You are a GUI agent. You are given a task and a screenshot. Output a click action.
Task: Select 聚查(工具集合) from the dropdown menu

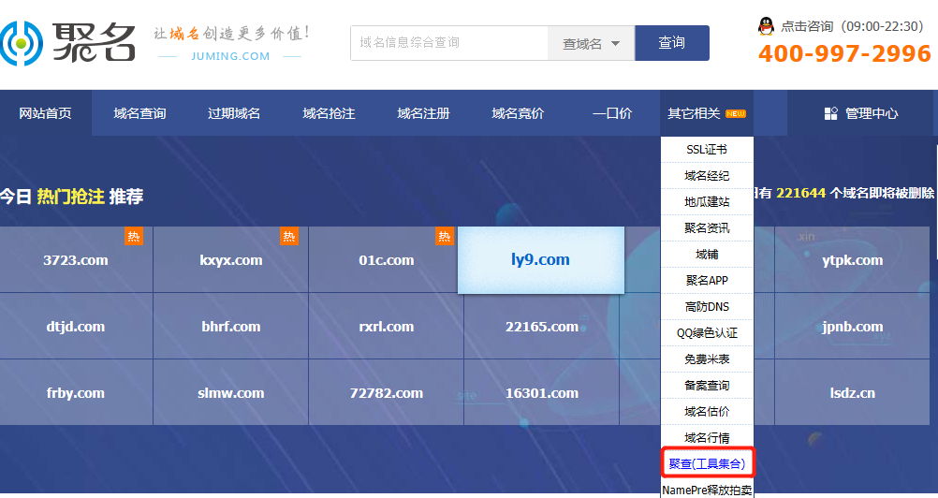707,463
